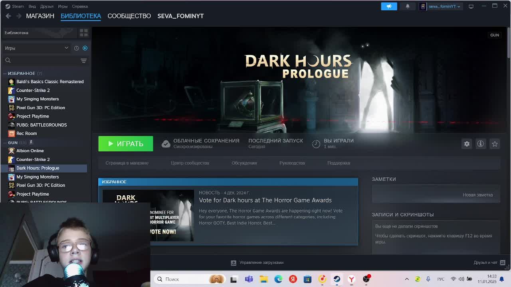Screen dimensions: 511x287
Task: Open notifications bell in Steam header
Action: 408,6
